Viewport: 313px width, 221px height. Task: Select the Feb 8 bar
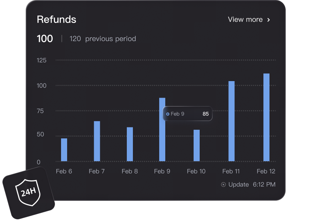tap(130, 144)
